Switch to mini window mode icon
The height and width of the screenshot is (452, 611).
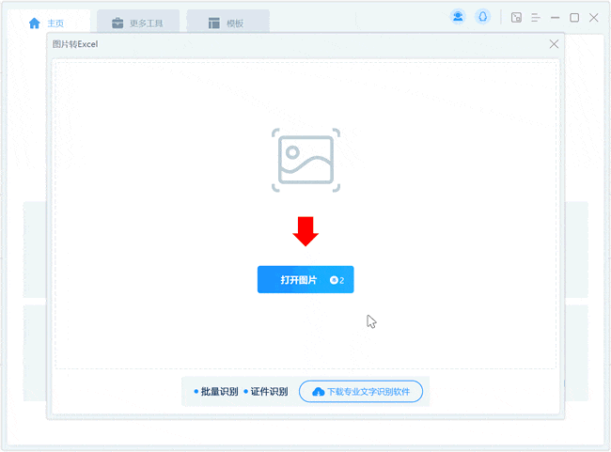coord(516,17)
